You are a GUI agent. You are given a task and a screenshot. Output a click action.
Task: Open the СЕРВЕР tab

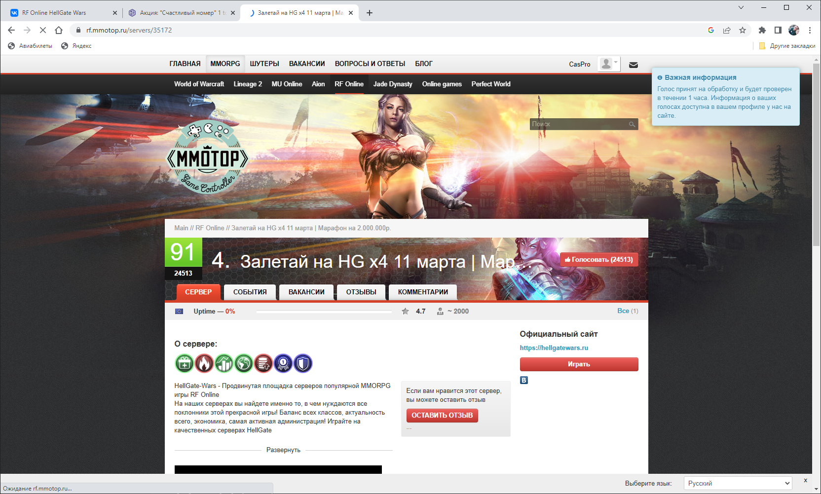(198, 292)
